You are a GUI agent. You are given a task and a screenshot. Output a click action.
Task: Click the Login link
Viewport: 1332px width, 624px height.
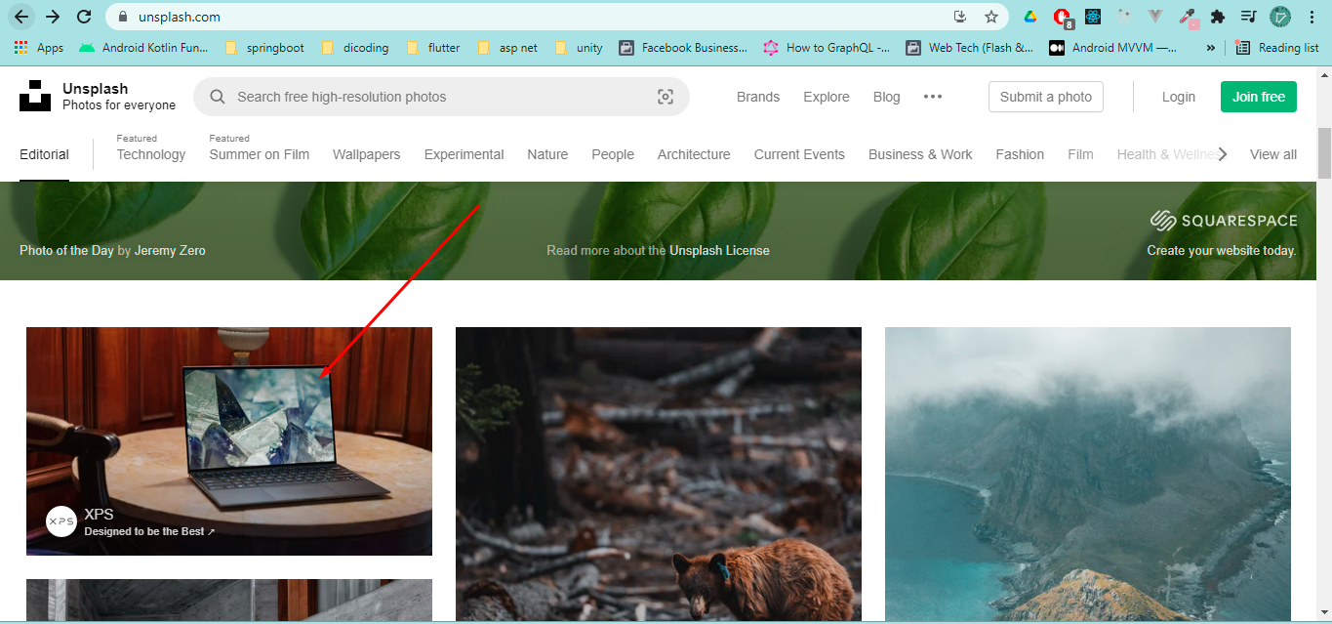pos(1179,97)
